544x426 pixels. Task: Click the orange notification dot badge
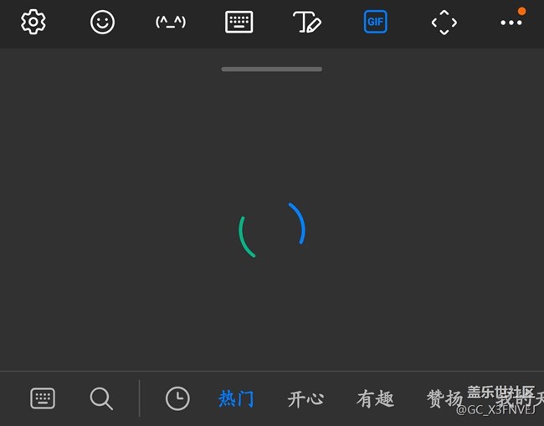coord(521,12)
